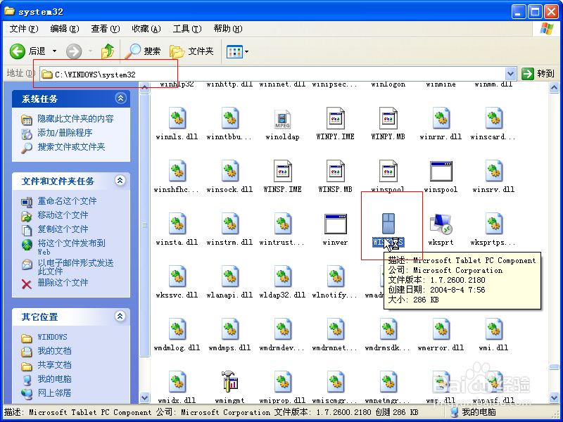563x422 pixels.
Task: Click 重命名这个文件 in the task pane
Action: [x=67, y=201]
